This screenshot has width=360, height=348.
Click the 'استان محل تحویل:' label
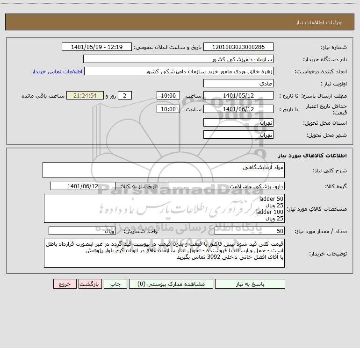[x=325, y=123]
